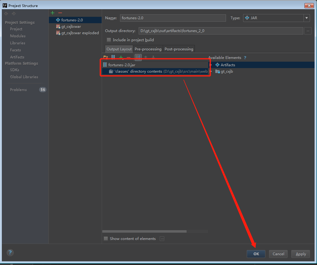Open help via the question mark bottom-left

pyautogui.click(x=10, y=253)
